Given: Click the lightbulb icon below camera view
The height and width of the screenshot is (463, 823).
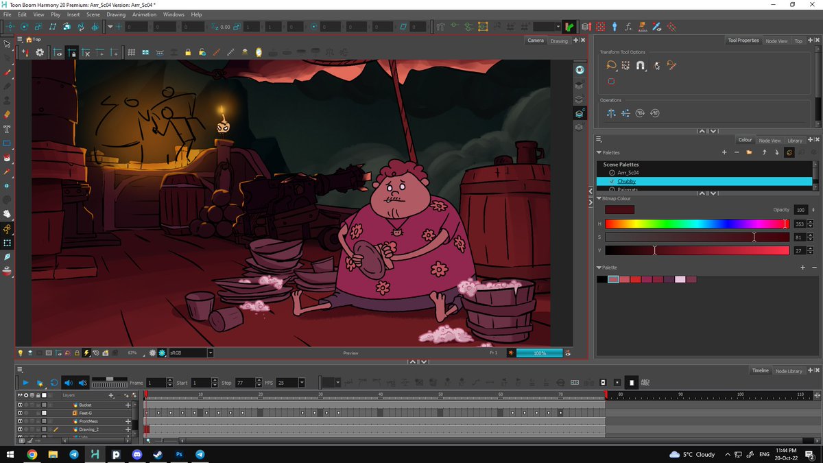Looking at the screenshot, I should (21, 353).
